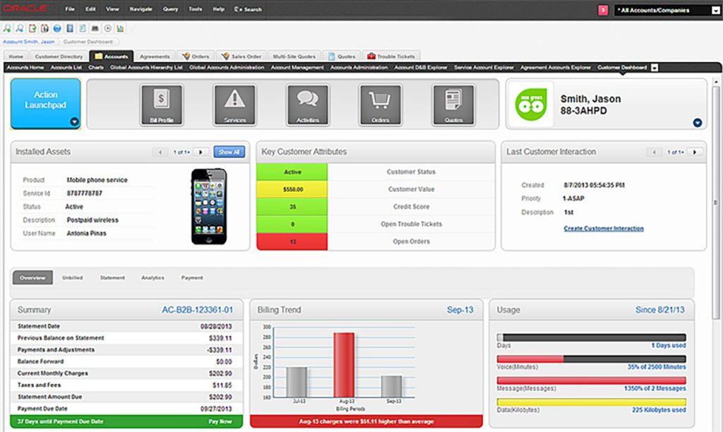Screen dimensions: 723x432
Task: Open the Tools menu
Action: 195,9
